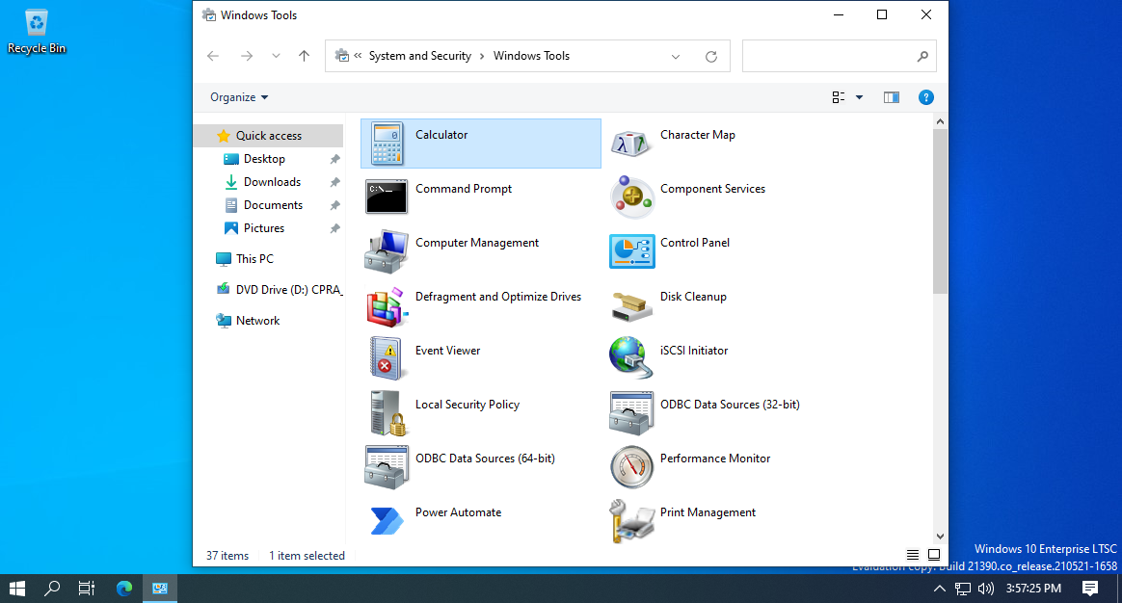Click System and Security breadcrumb
The image size is (1122, 603).
[420, 56]
